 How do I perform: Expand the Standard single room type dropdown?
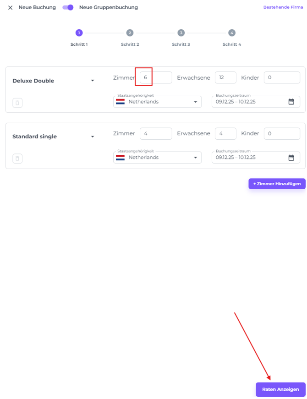[93, 137]
